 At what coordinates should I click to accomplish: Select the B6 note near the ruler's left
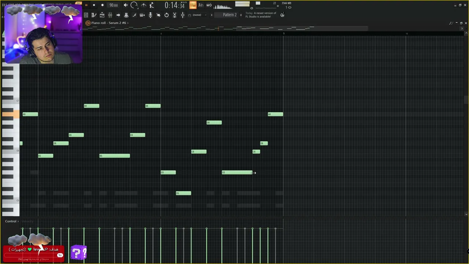pos(91,106)
